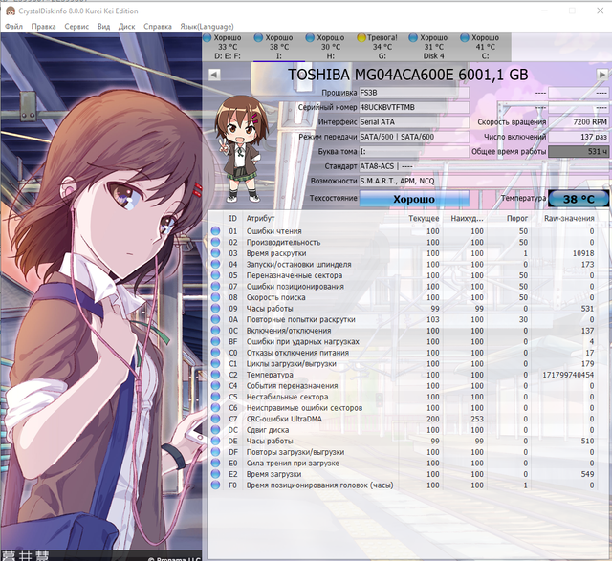The height and width of the screenshot is (561, 612).
Task: Select raw value 10918 in Время раскрутки row
Action: coord(583,253)
